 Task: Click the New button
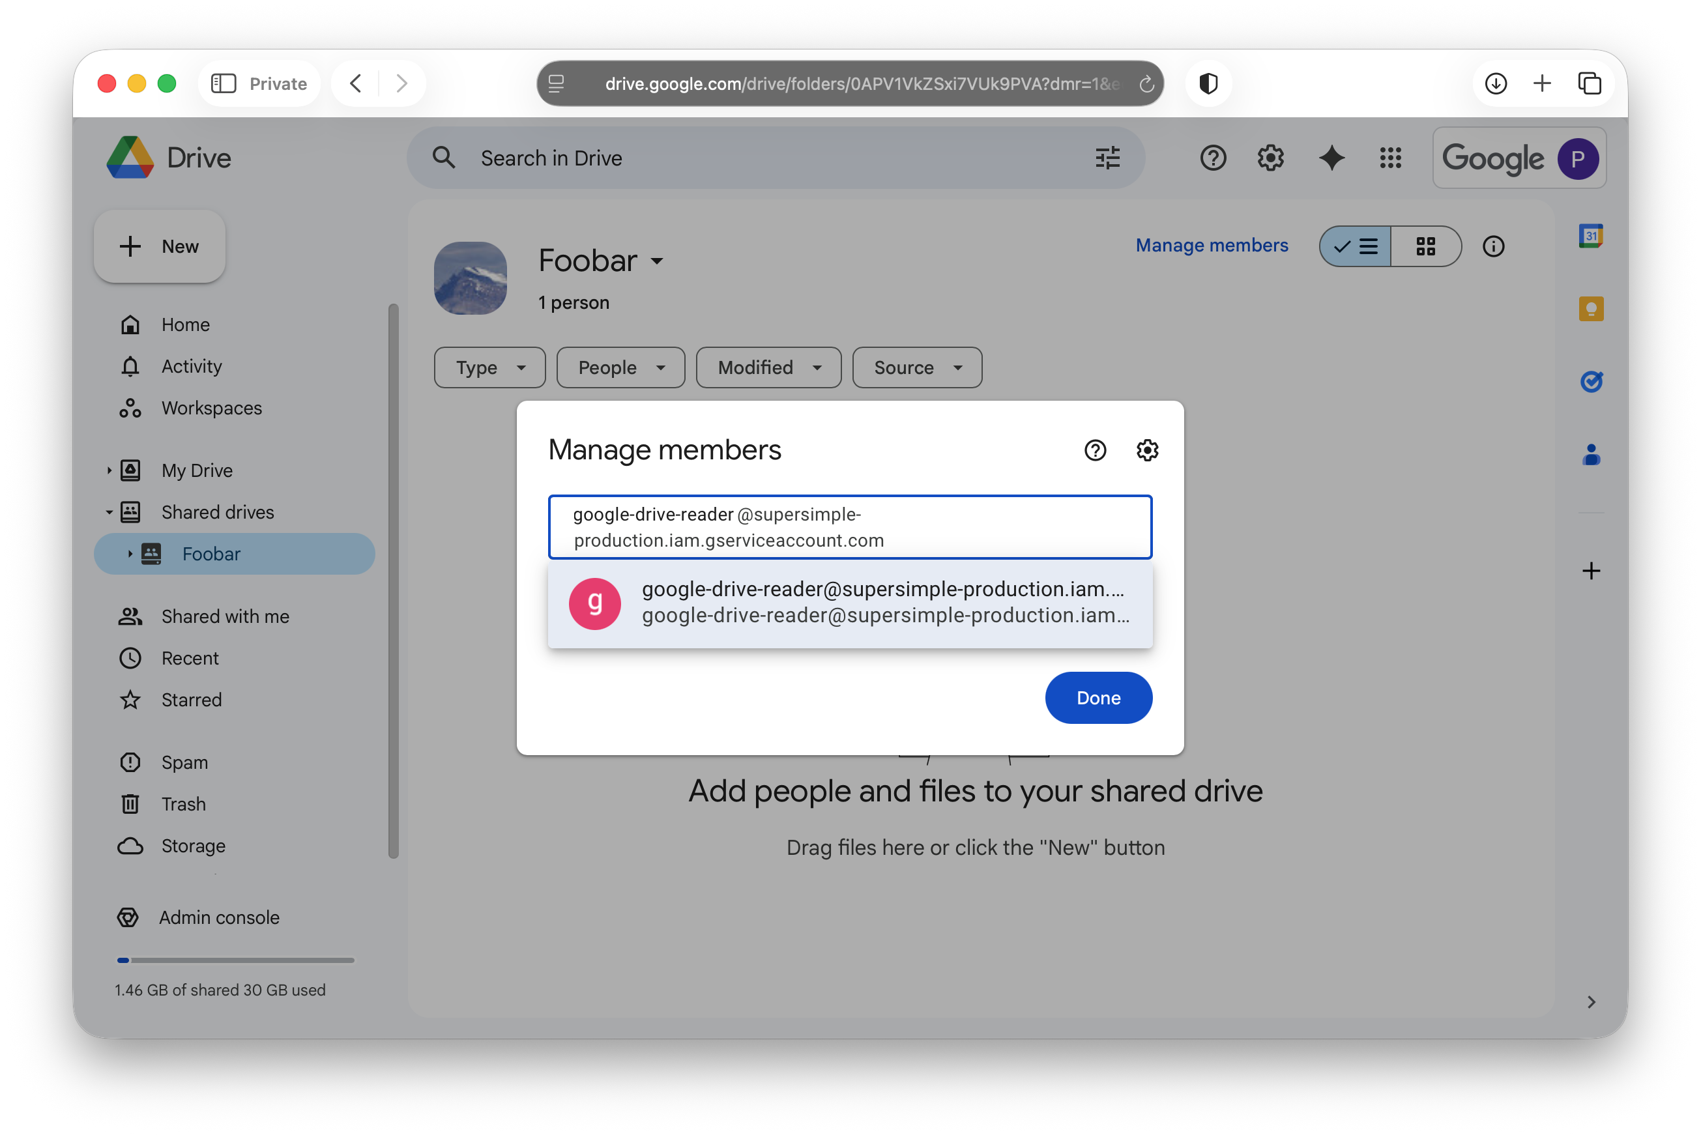pos(159,247)
